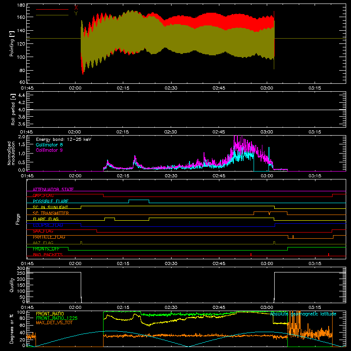The image size is (351, 351).
Task: Select the SAA_FLAG label
Action: click(x=43, y=231)
